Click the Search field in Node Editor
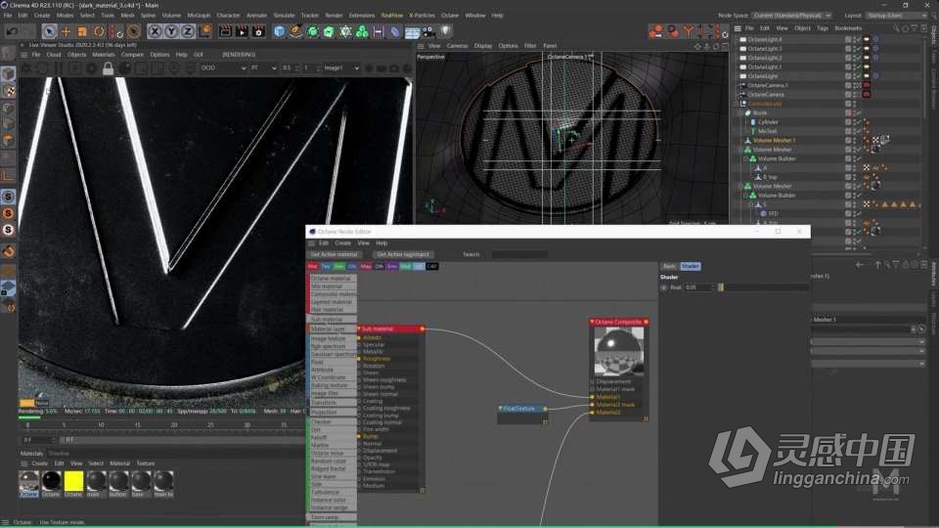Viewport: 939px width, 528px height. 518,254
